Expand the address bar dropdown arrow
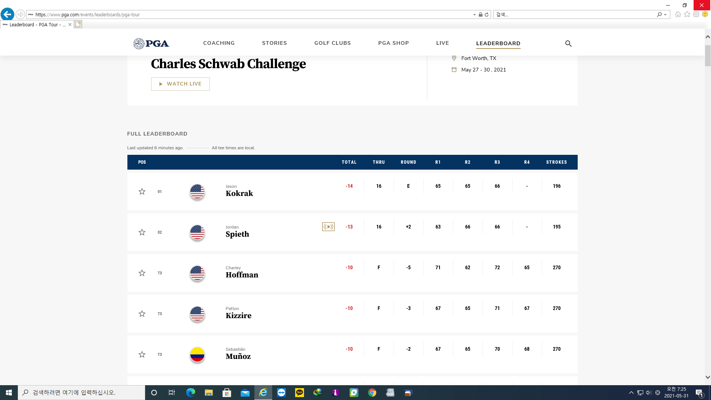 (x=474, y=15)
